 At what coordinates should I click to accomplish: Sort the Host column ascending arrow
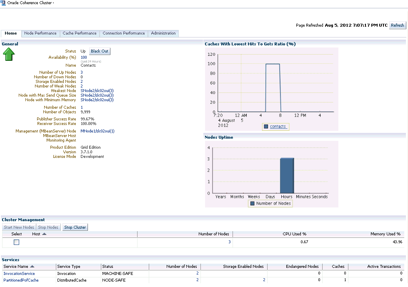point(44,234)
